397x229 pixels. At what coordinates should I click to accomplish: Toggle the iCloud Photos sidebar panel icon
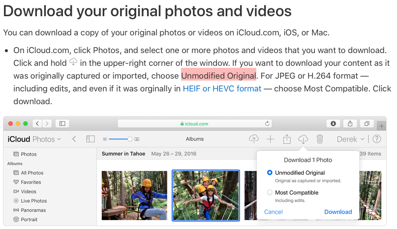(x=91, y=139)
